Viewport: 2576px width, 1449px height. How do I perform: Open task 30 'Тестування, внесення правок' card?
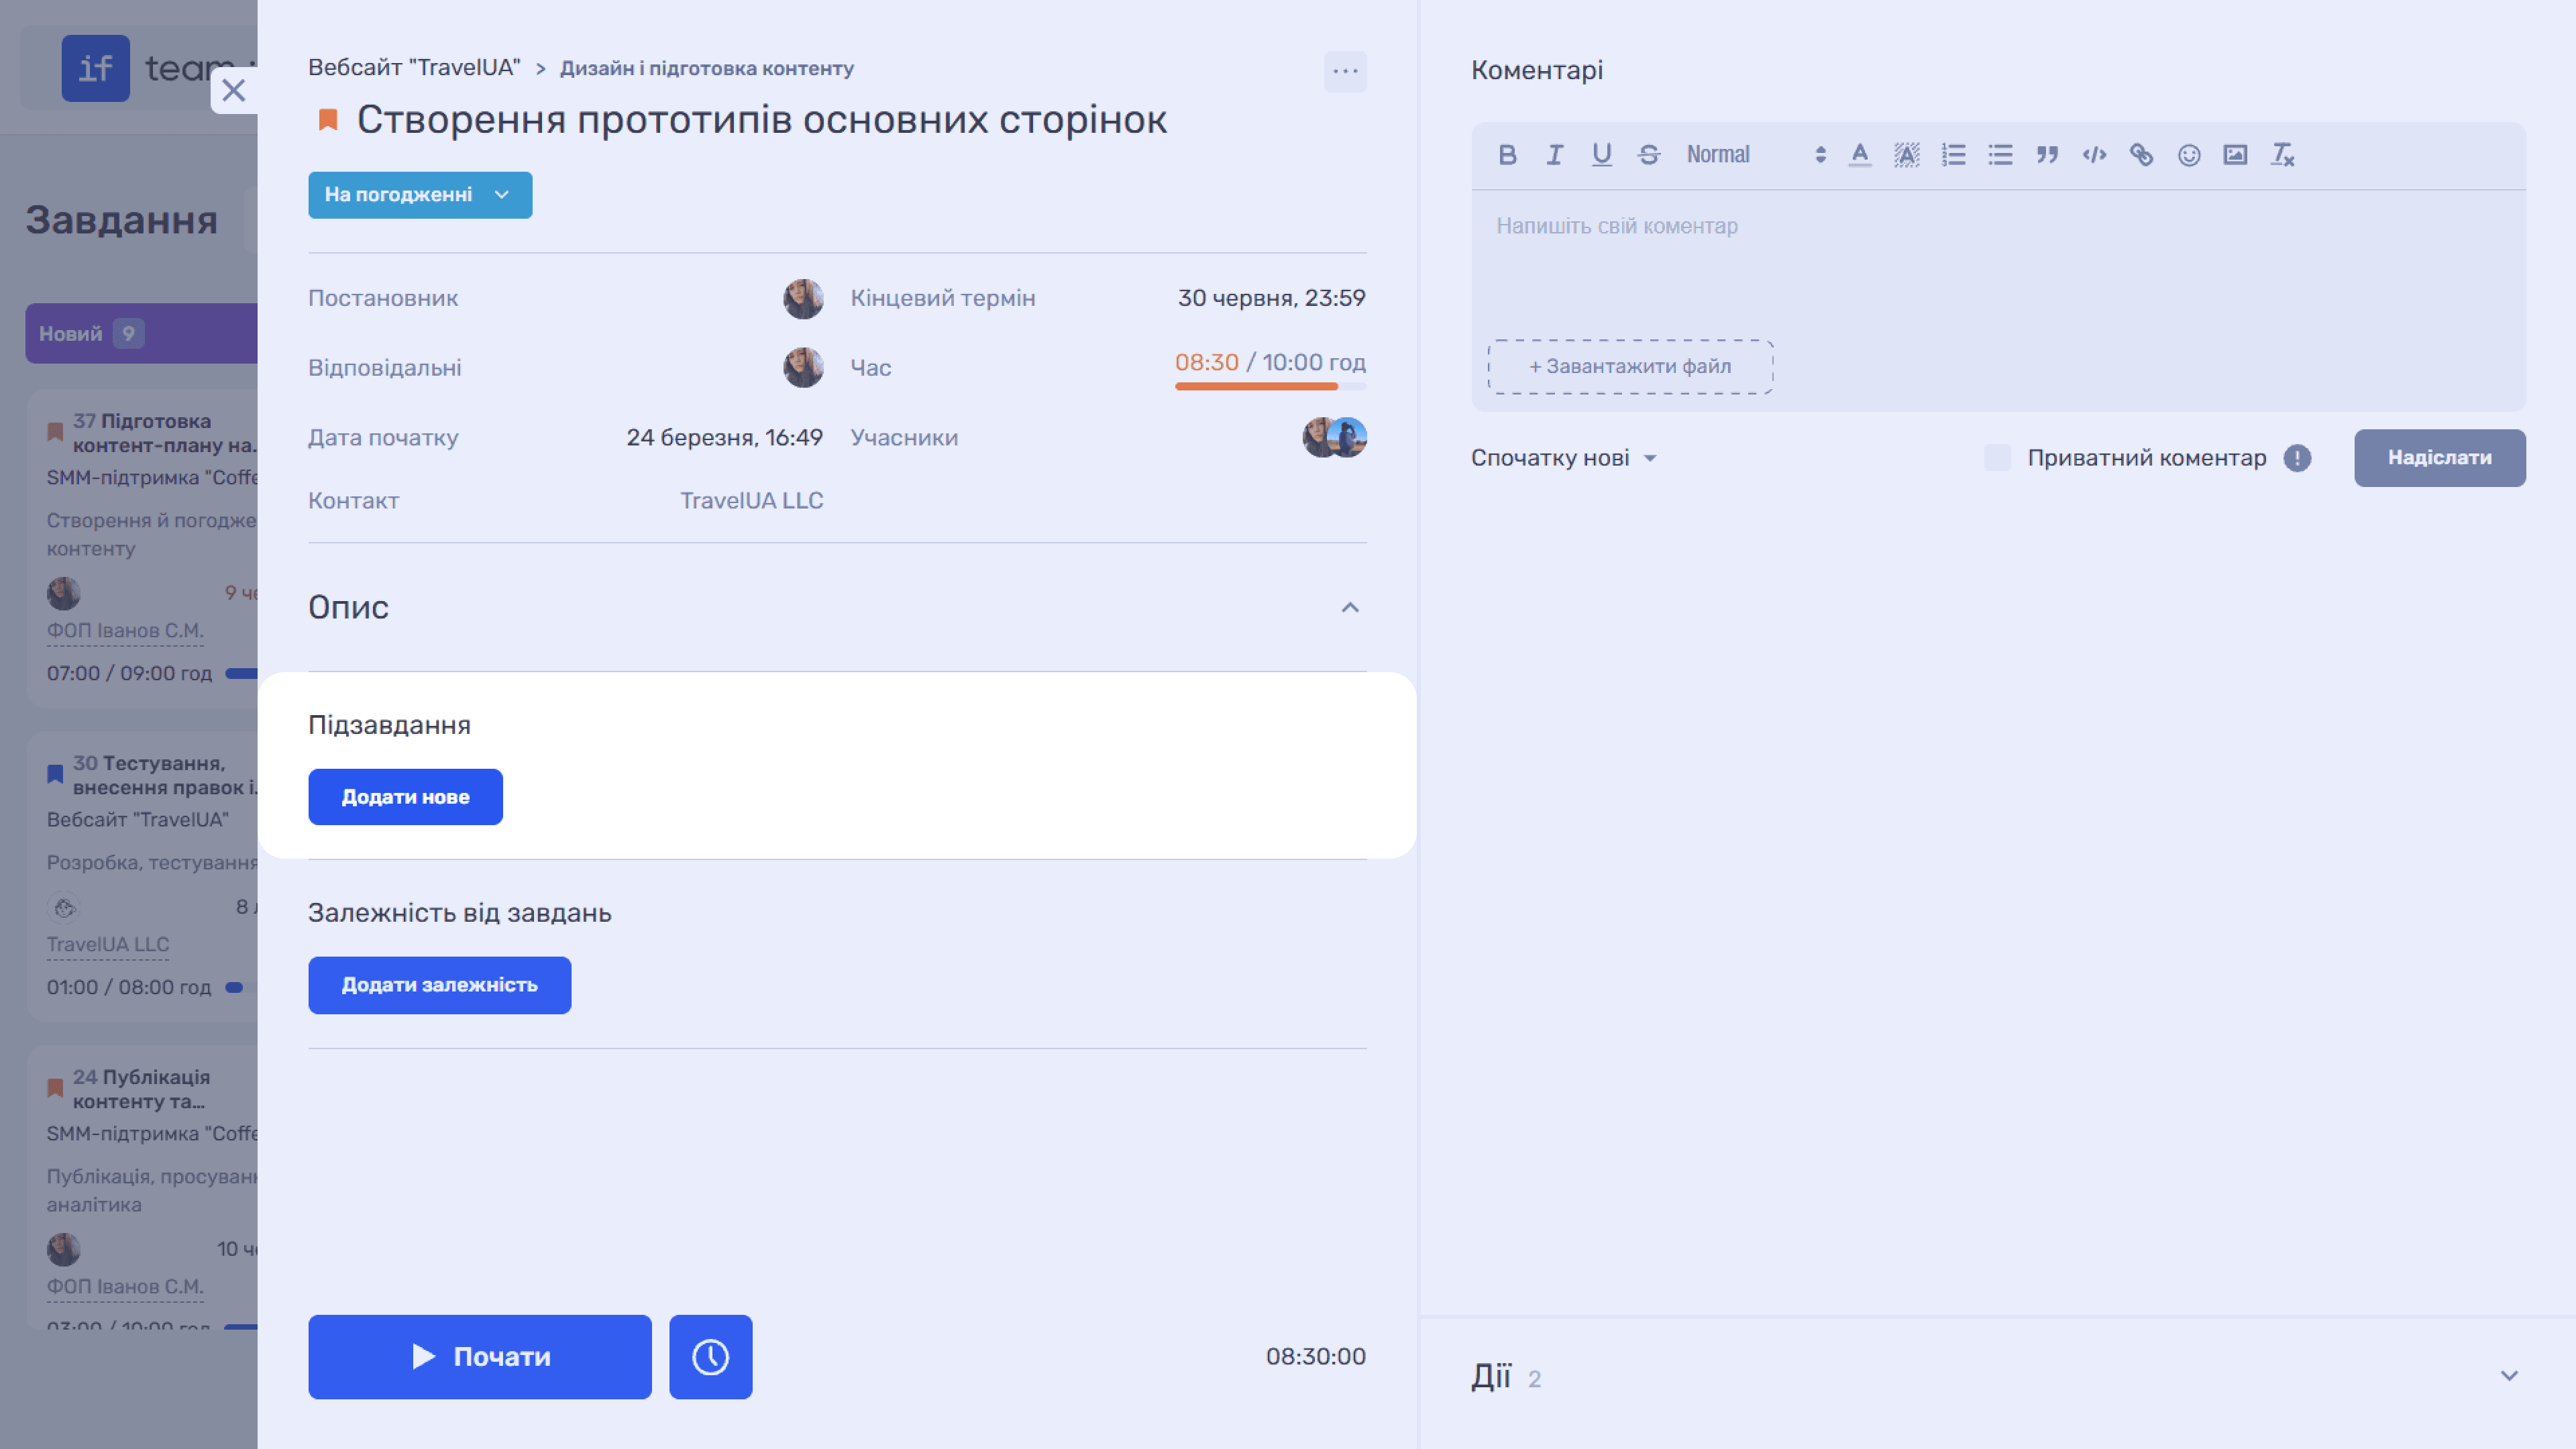pos(143,876)
